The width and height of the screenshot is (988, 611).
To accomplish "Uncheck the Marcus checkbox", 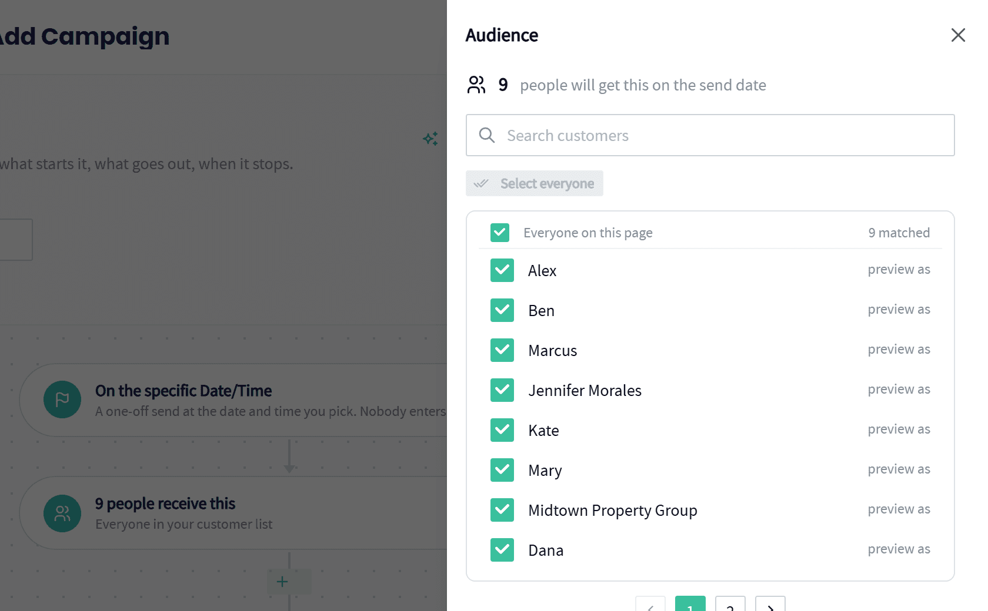I will click(x=502, y=350).
